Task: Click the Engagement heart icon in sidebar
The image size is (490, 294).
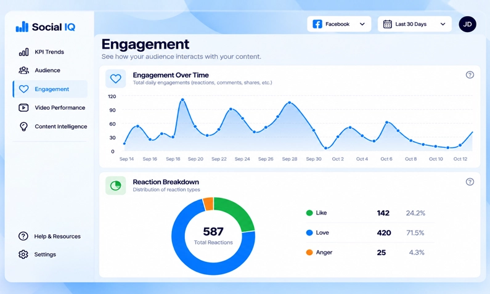Action: 24,89
